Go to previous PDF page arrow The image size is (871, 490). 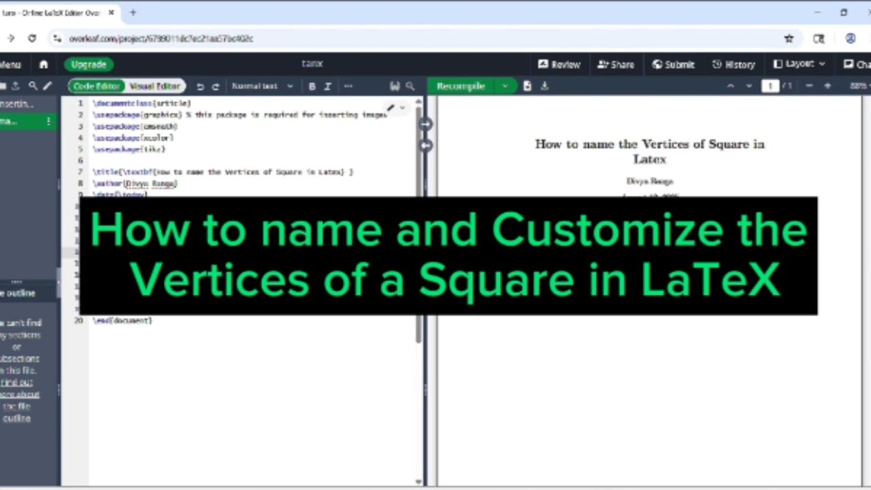click(731, 86)
